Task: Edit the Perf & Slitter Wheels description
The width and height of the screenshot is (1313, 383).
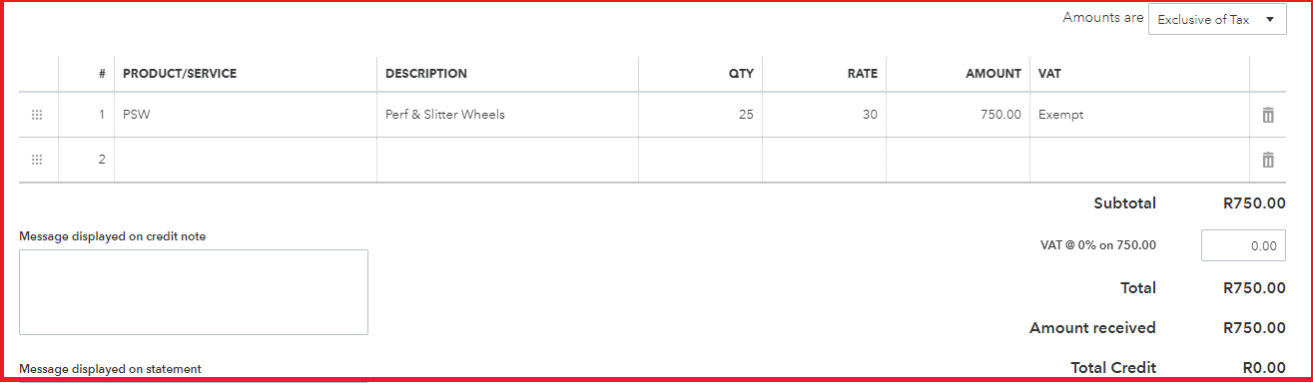Action: tap(507, 115)
